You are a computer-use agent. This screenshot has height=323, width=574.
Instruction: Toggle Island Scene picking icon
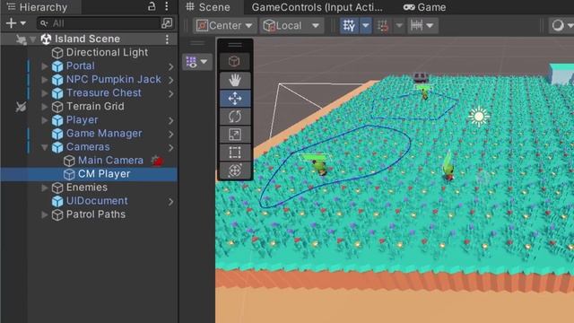[21, 39]
